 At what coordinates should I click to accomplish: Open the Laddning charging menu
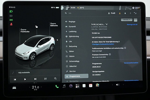click(71, 31)
